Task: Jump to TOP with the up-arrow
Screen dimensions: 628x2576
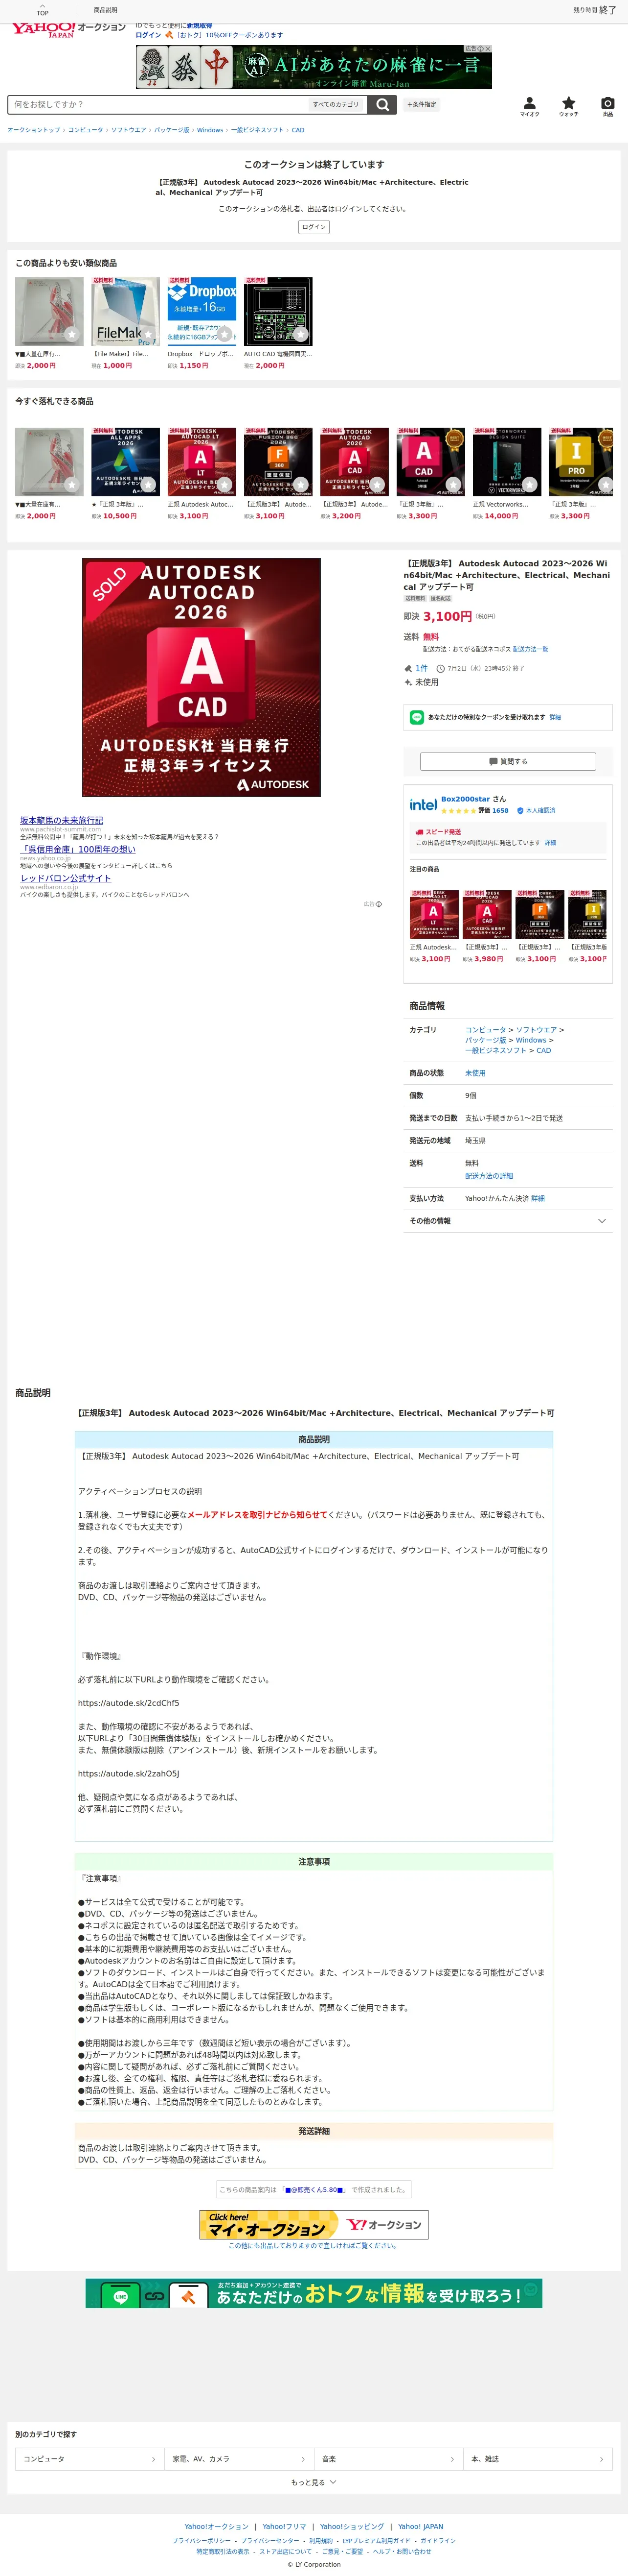Action: tap(42, 9)
